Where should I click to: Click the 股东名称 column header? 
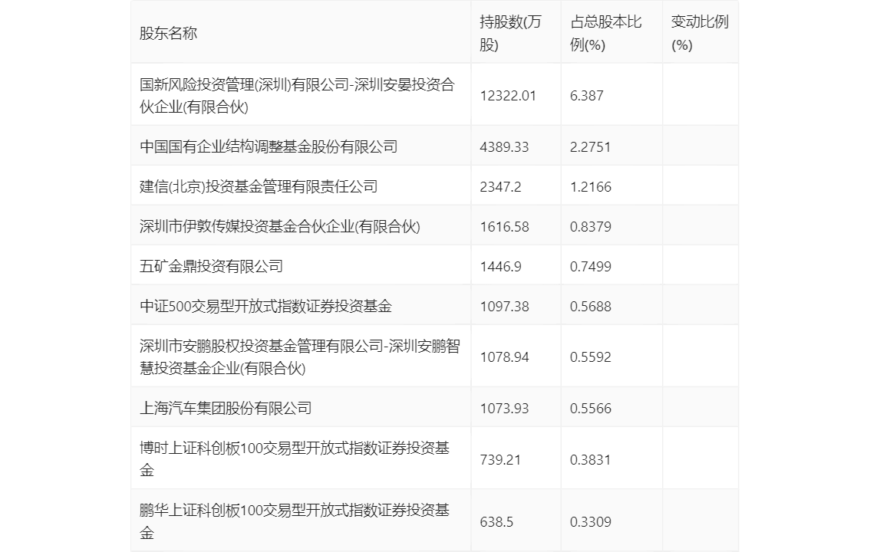coord(168,33)
